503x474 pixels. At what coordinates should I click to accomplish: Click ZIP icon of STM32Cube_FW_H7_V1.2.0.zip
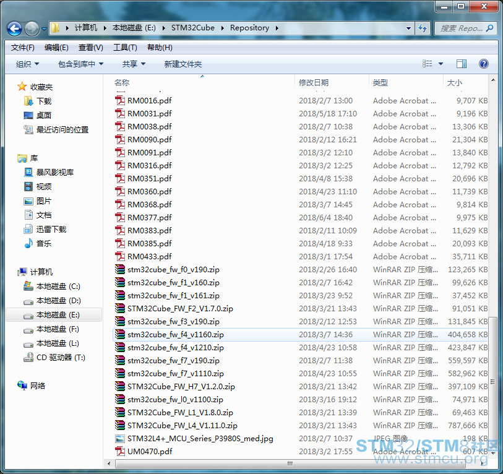120,386
